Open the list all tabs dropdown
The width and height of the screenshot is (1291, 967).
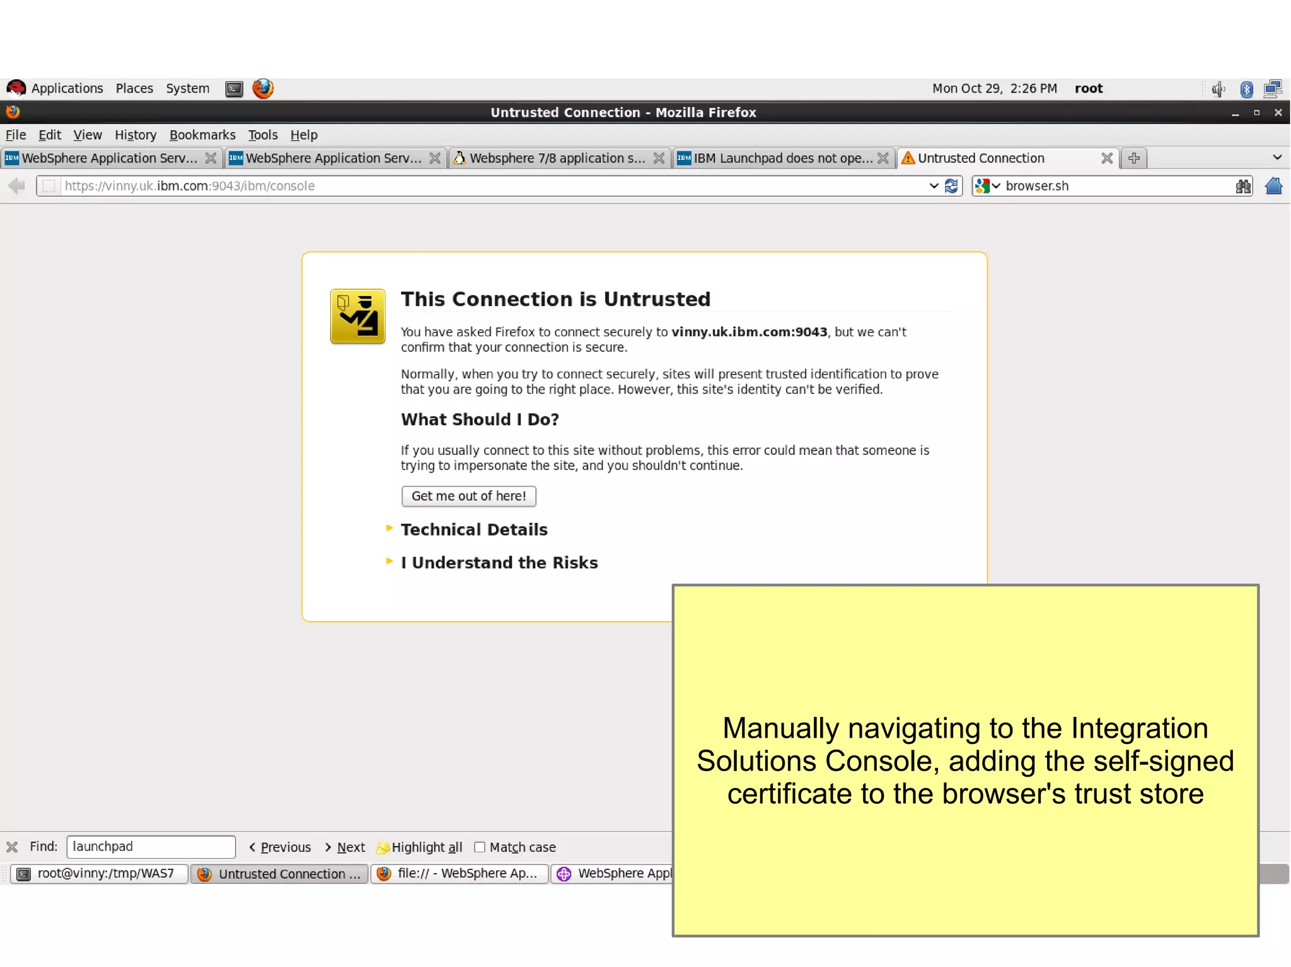(1277, 157)
